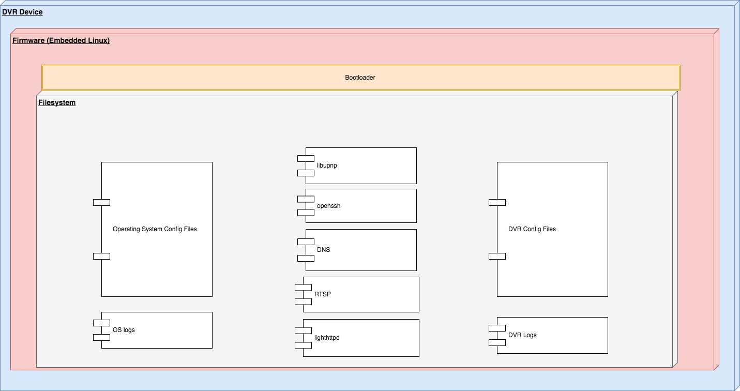This screenshot has width=740, height=391.
Task: Select the lighthttpd component label
Action: pyautogui.click(x=327, y=338)
